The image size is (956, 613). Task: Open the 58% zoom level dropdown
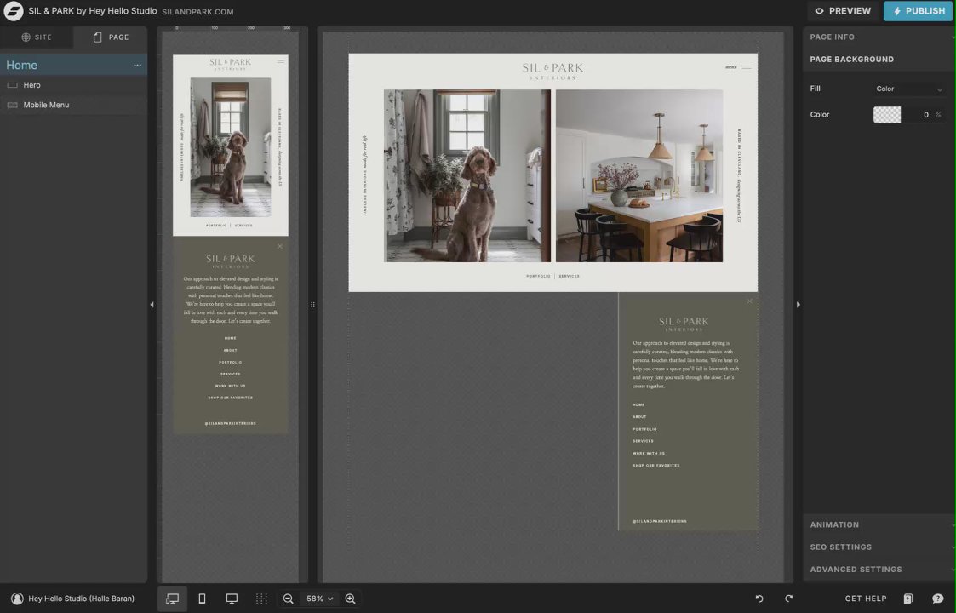(x=319, y=599)
